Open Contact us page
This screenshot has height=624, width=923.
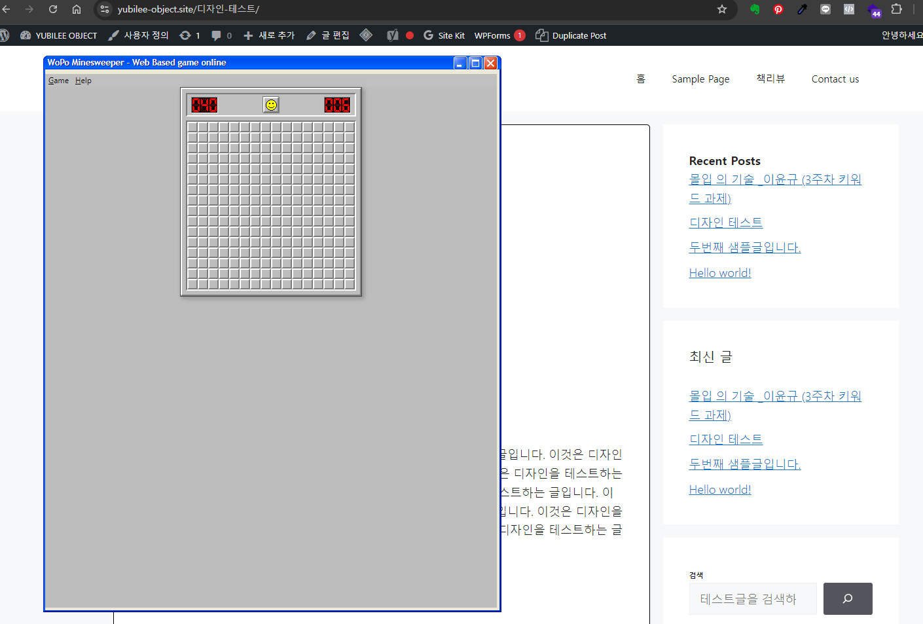tap(835, 79)
